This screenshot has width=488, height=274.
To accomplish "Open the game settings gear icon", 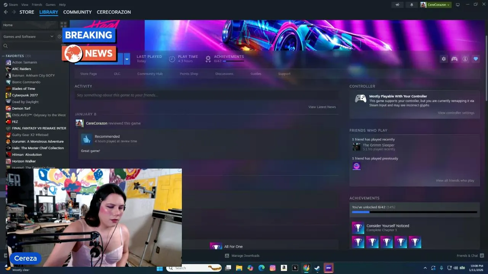I will pos(443,59).
